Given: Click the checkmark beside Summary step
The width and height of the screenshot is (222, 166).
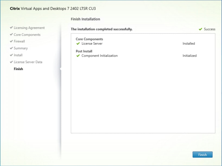Looking at the screenshot, I should (x=11, y=48).
